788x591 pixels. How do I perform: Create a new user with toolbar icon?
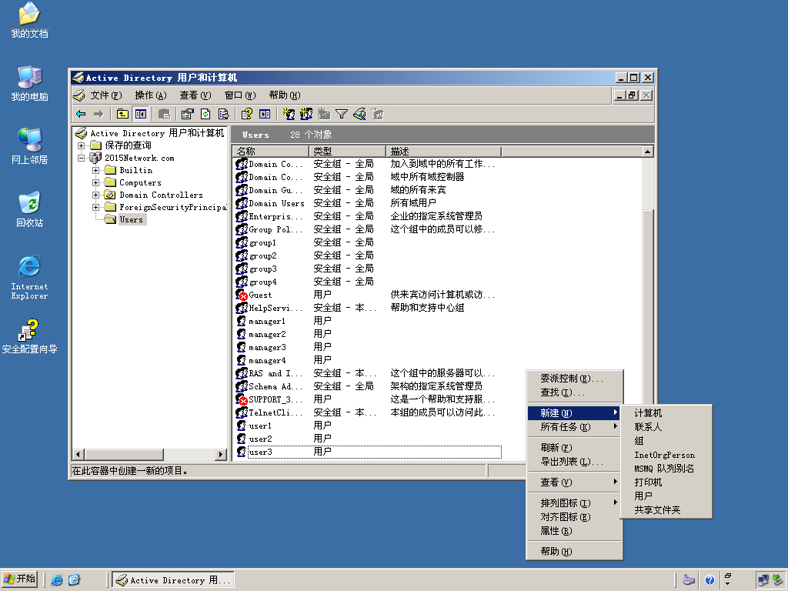(289, 114)
